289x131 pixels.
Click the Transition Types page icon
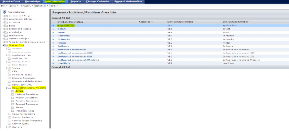point(12,111)
